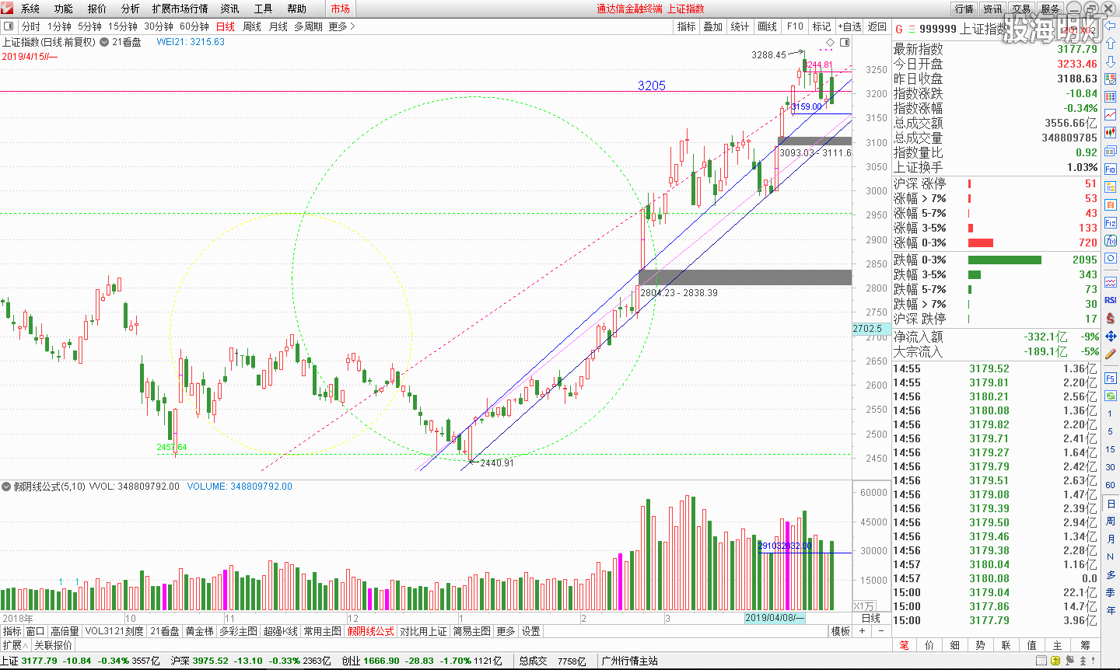The image size is (1120, 670).
Task: Click the orange self-select icon in sidebar
Action: point(1111,204)
